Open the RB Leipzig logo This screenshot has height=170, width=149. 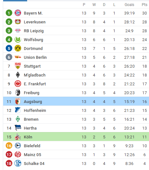click(x=18, y=31)
